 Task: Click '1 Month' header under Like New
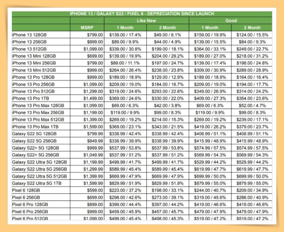(x=125, y=28)
